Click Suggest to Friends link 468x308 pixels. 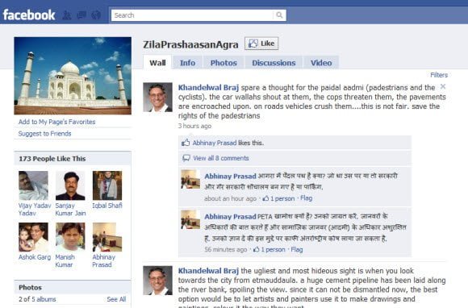coord(44,134)
